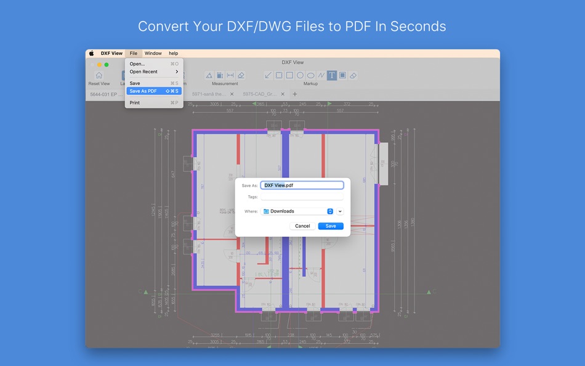585x366 pixels.
Task: Select the polyline markup tool
Action: point(321,75)
